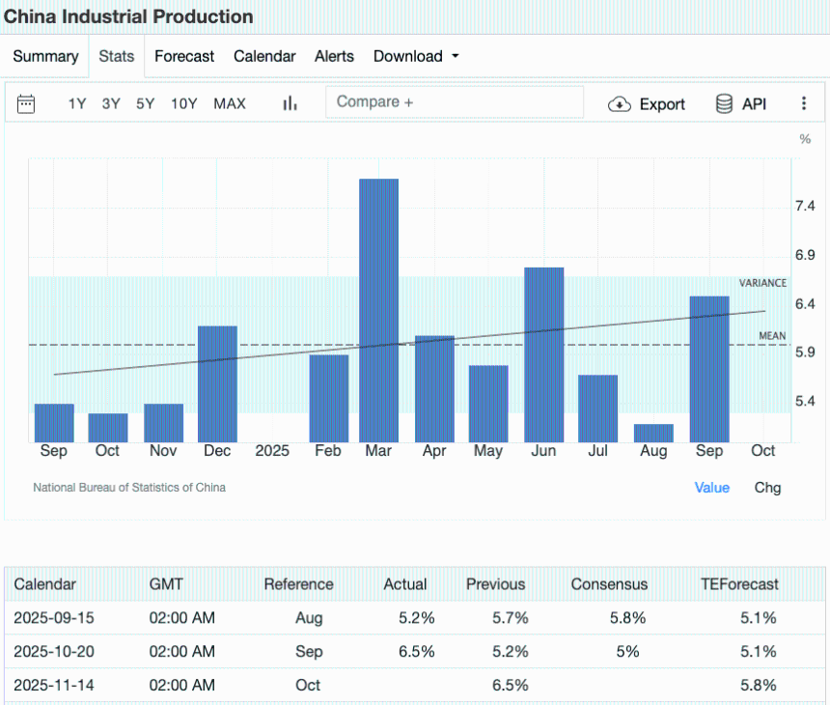Select the Value chart view
This screenshot has height=705, width=830.
[x=712, y=488]
